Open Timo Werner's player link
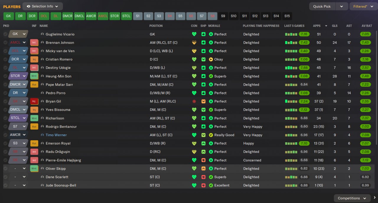The height and width of the screenshot is (203, 378). [x=56, y=135]
